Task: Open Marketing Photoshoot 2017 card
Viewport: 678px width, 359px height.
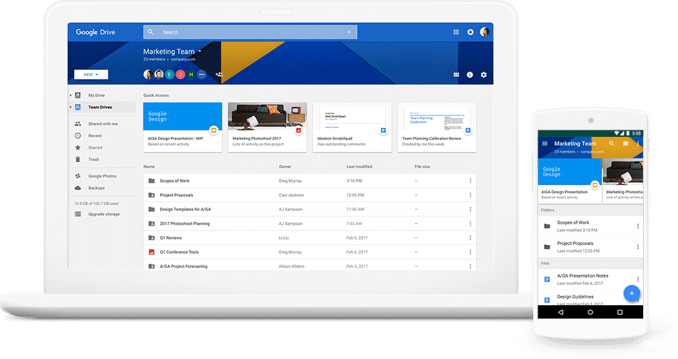Action: point(267,127)
